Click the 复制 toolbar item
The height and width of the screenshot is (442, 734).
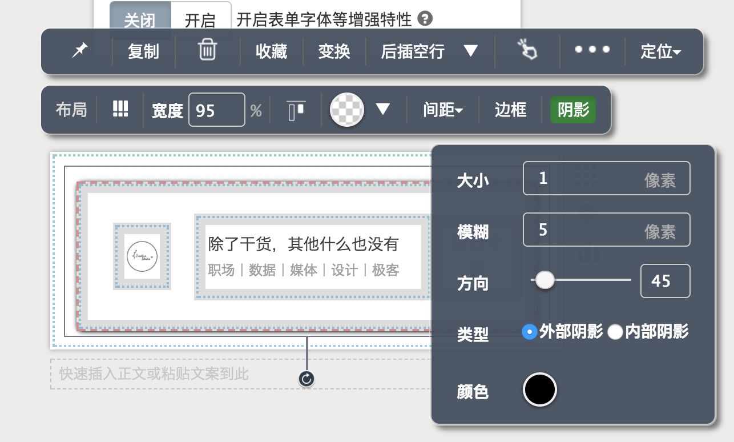(143, 51)
